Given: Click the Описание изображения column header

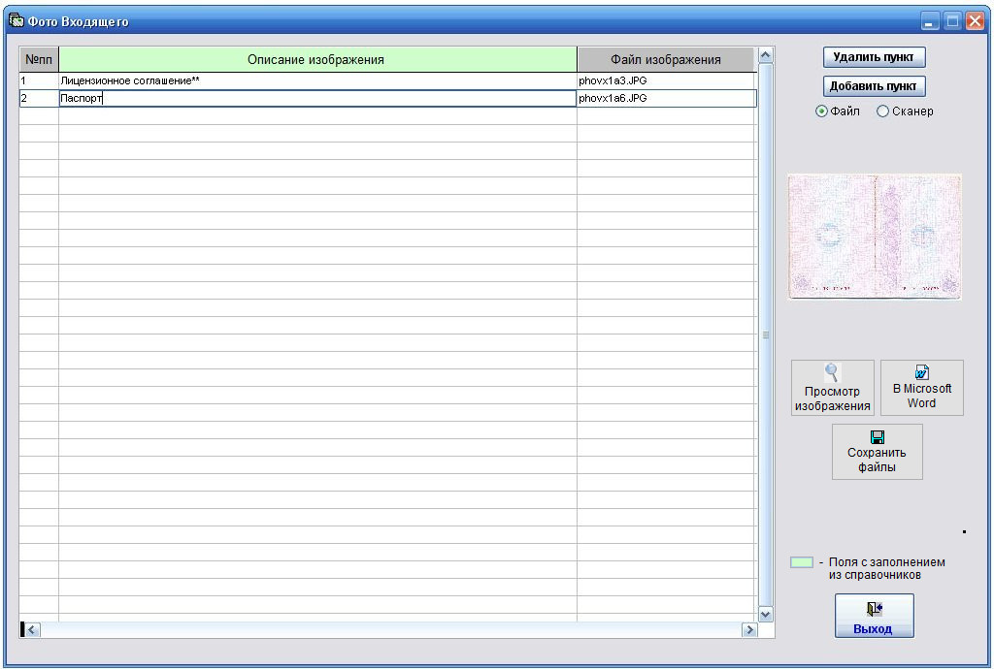Looking at the screenshot, I should [317, 59].
